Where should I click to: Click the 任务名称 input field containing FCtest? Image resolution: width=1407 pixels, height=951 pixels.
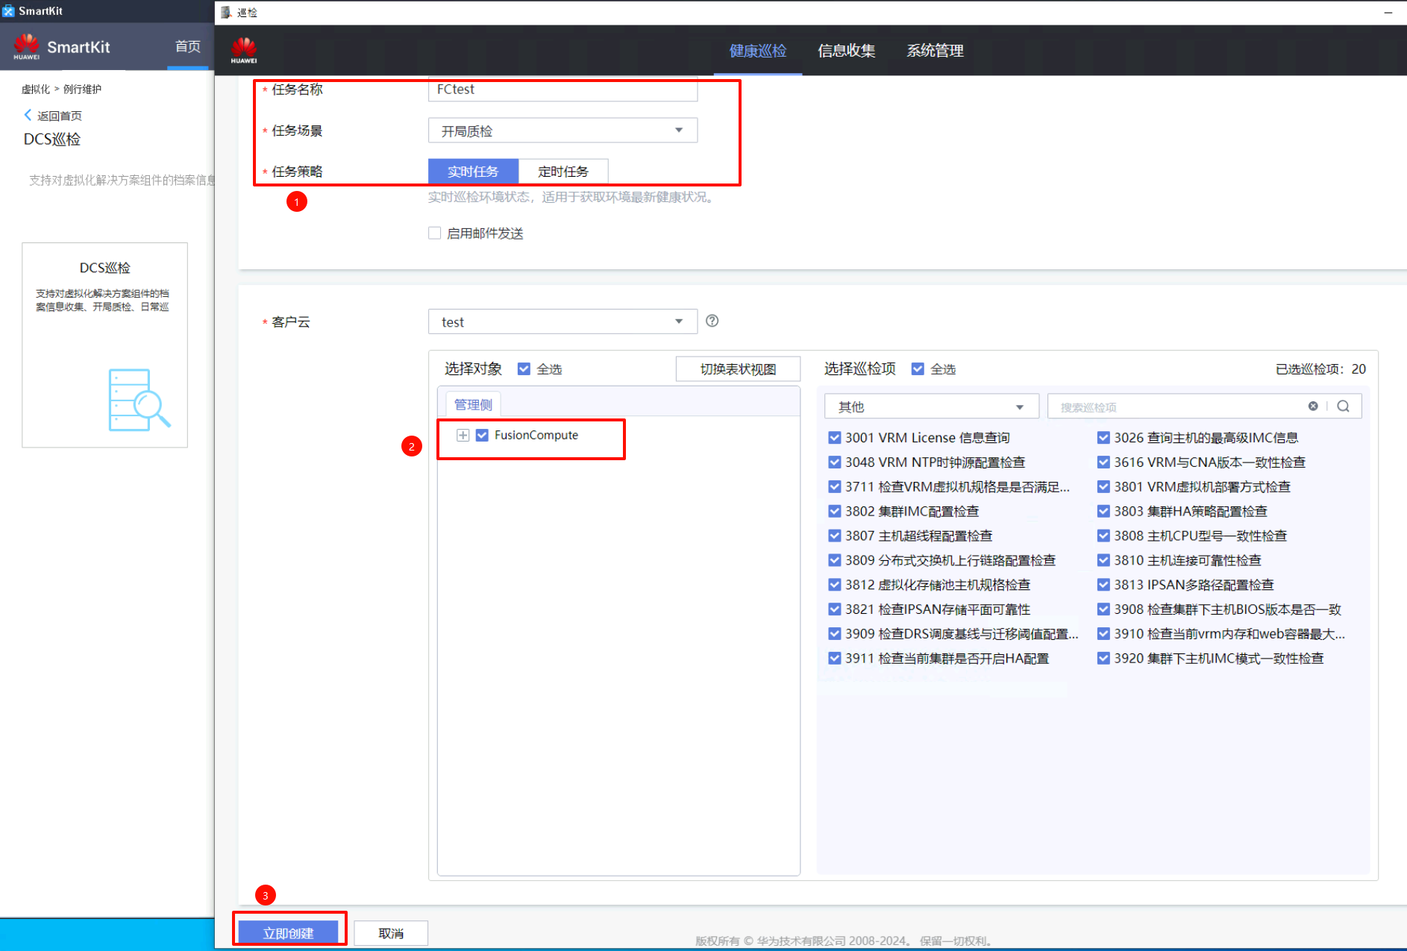pos(563,90)
